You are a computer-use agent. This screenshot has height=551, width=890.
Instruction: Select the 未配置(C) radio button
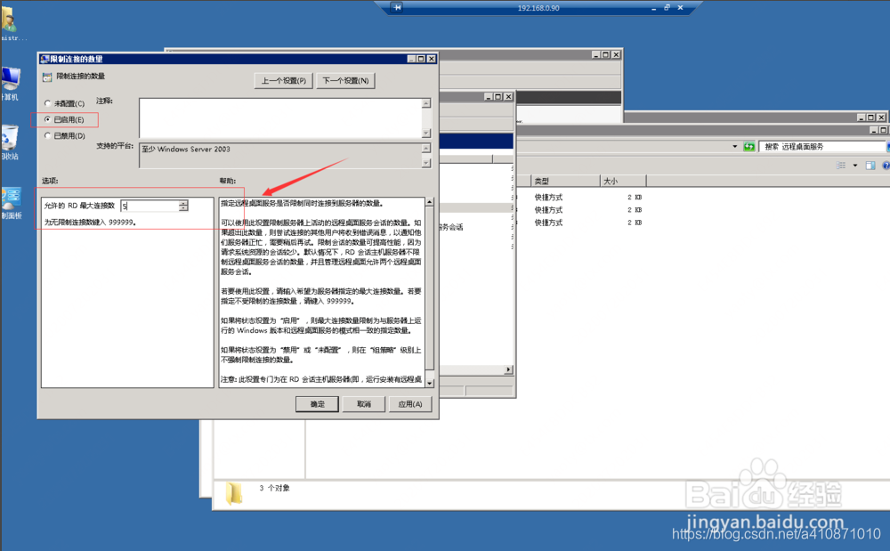(x=48, y=103)
